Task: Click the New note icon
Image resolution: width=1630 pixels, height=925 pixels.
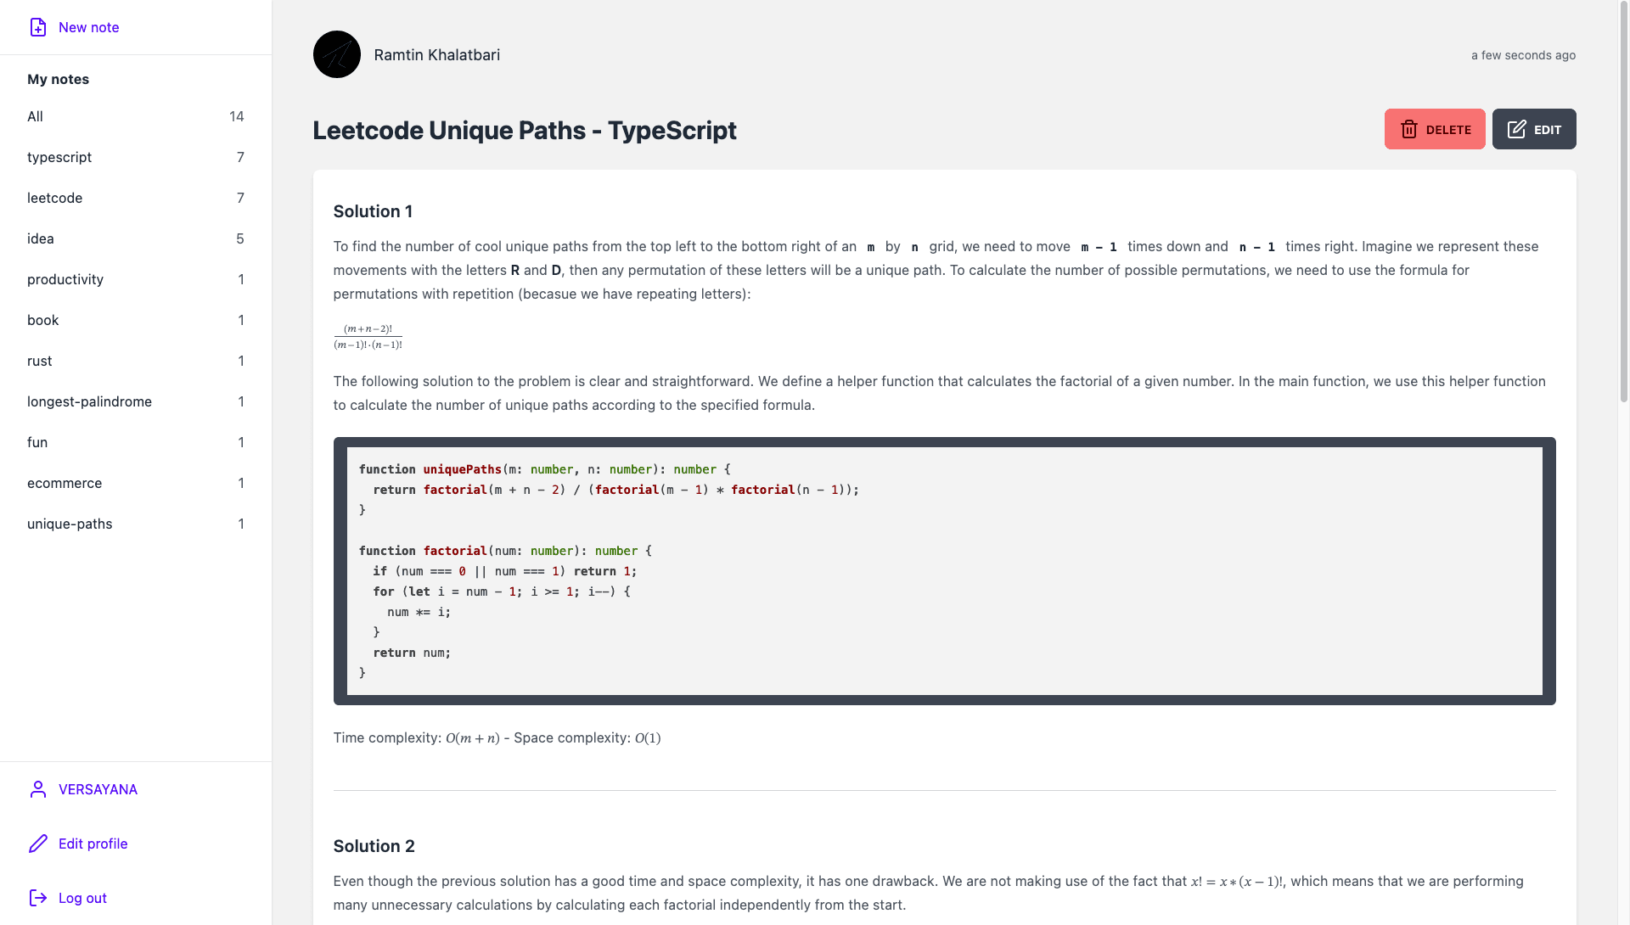Action: [38, 27]
